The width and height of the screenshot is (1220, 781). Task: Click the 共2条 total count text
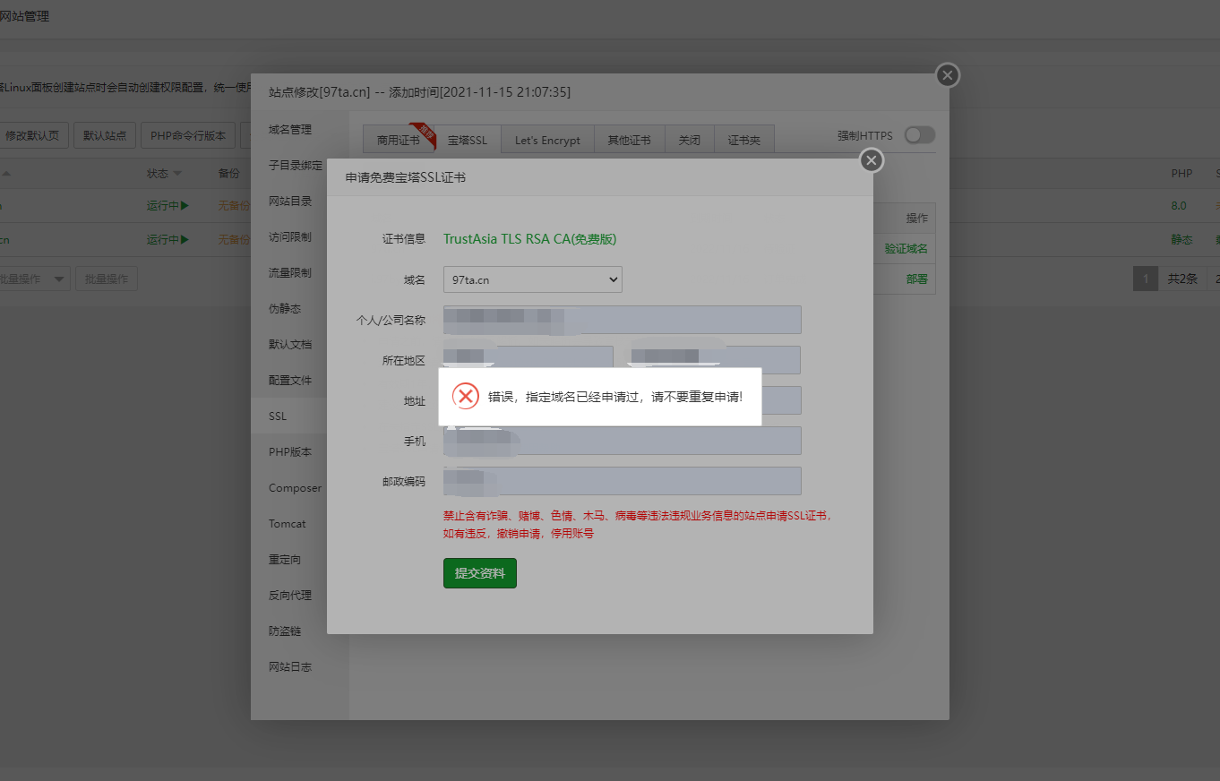[1182, 279]
